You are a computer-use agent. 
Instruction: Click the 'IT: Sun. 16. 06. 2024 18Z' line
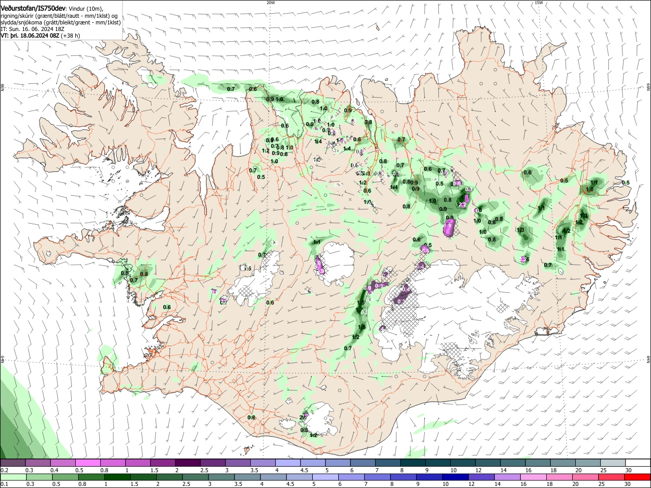click(x=33, y=29)
